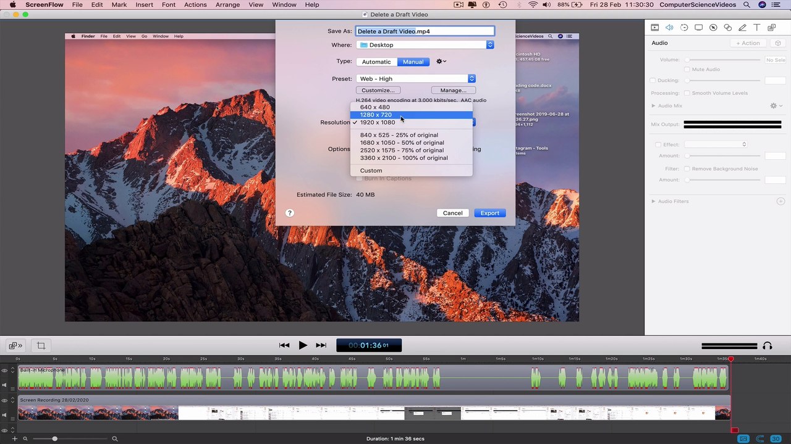Mute the Built-in Microphone track speaker
The height and width of the screenshot is (444, 791).
click(4, 385)
